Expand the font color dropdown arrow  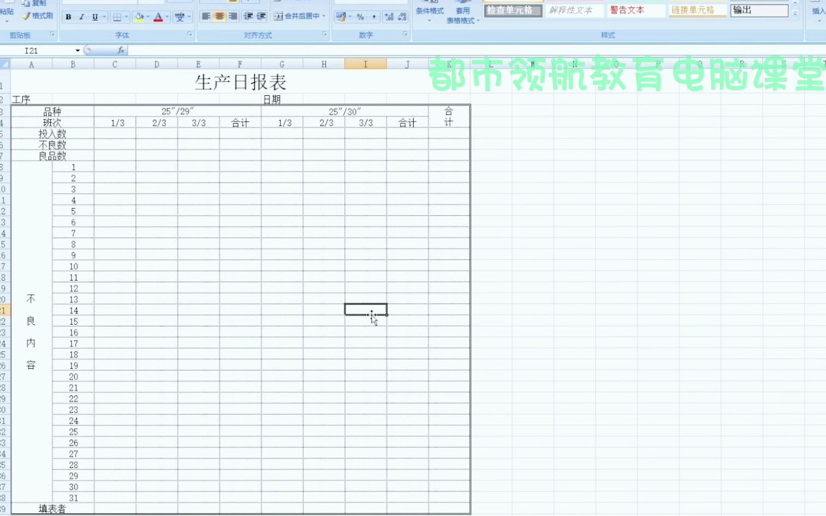pyautogui.click(x=167, y=17)
